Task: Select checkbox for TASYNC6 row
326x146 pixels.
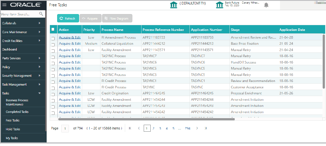Action: [x=53, y=63]
